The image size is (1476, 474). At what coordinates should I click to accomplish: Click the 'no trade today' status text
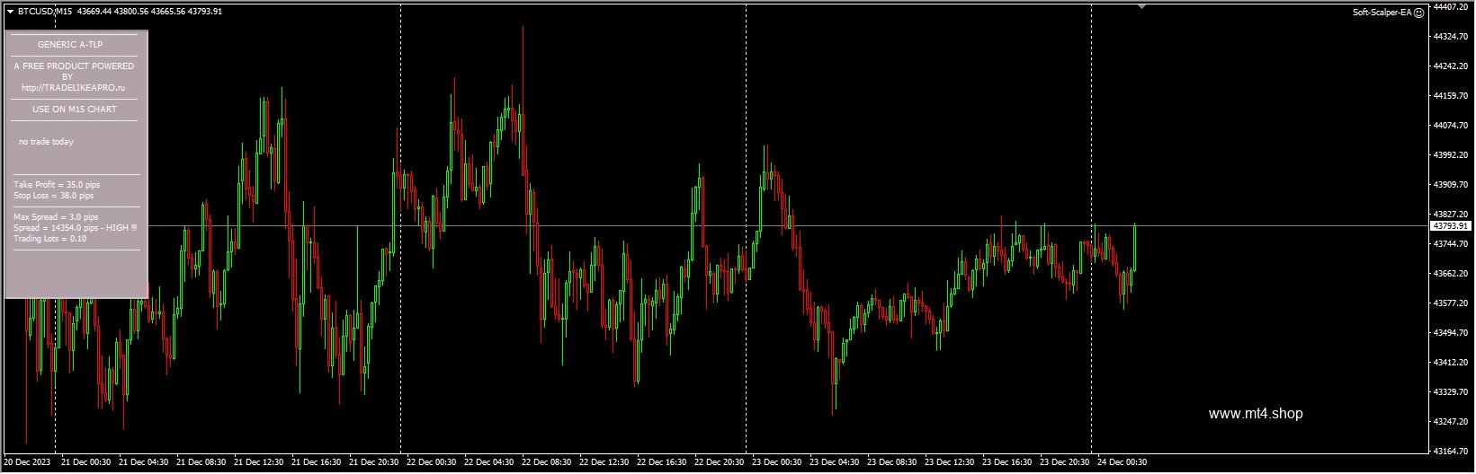coord(46,142)
